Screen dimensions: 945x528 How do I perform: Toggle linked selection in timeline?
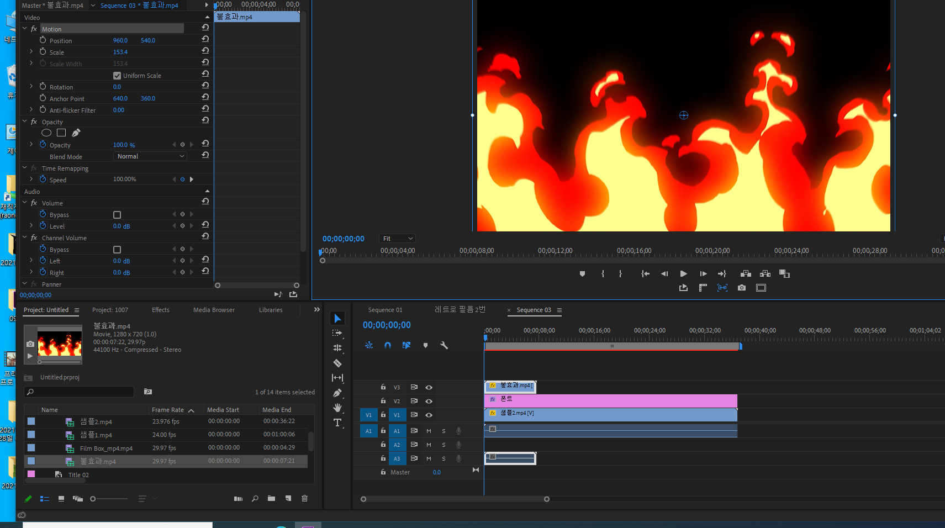click(406, 345)
